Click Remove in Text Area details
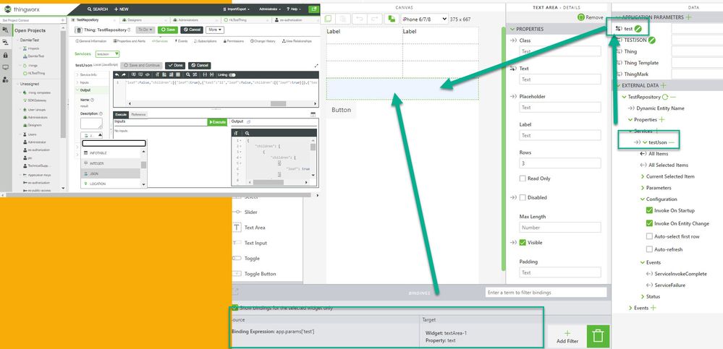This screenshot has width=723, height=349. [x=591, y=17]
